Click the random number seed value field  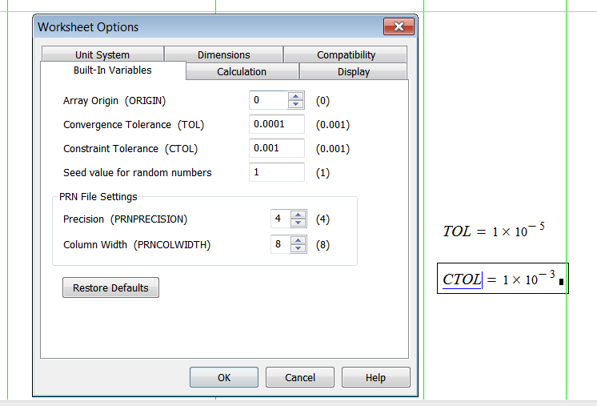pos(277,172)
